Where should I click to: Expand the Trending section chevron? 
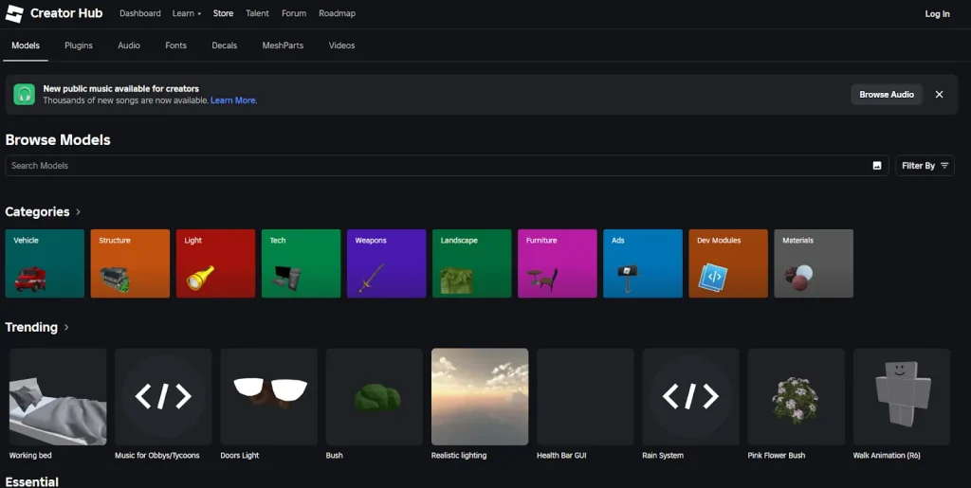(66, 327)
